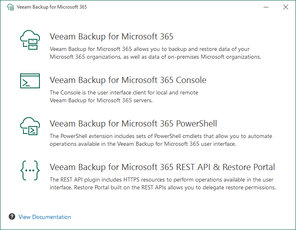Open the View Documentation link
Viewport: 296px width, 230px height.
coord(45,217)
